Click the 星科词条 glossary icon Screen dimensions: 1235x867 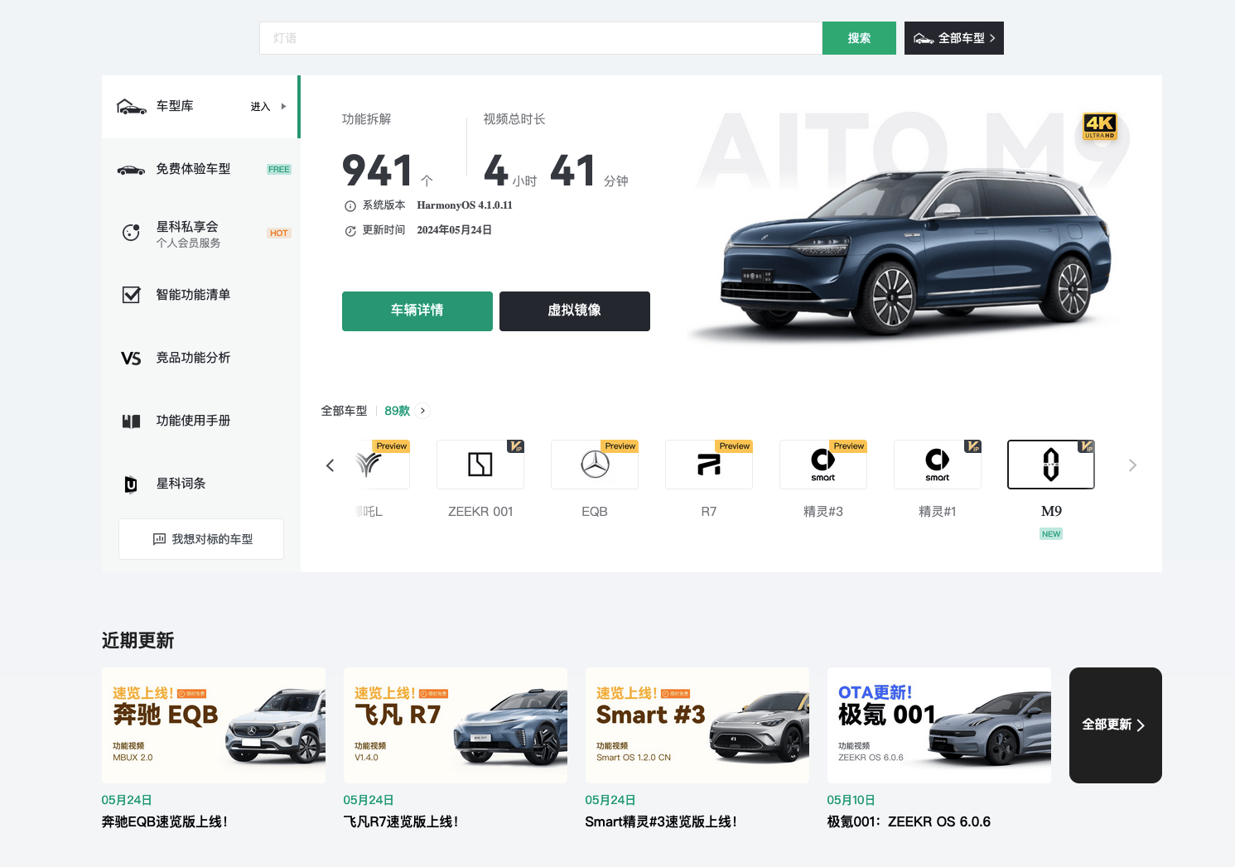(132, 484)
